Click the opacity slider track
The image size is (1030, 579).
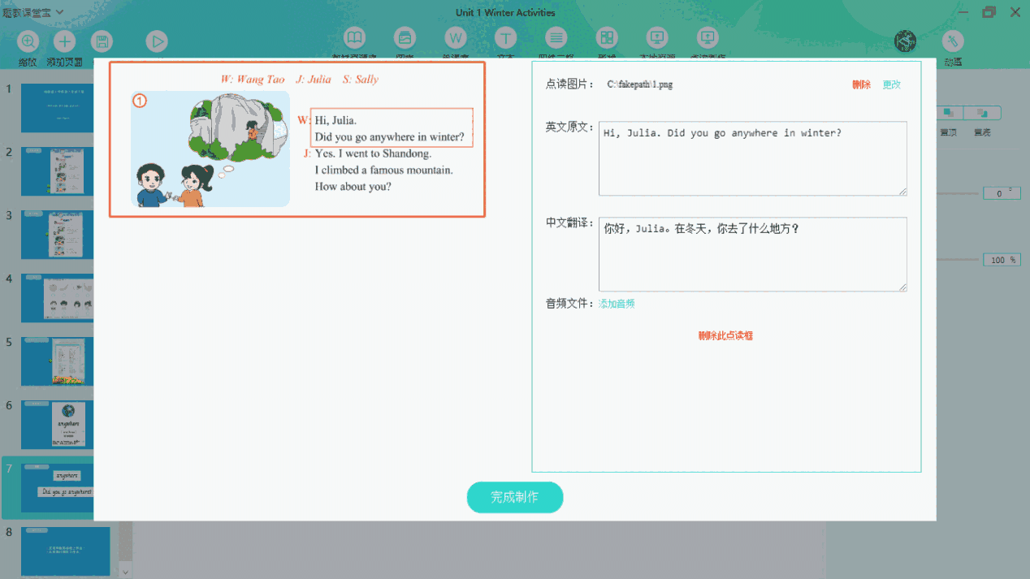[x=959, y=260]
